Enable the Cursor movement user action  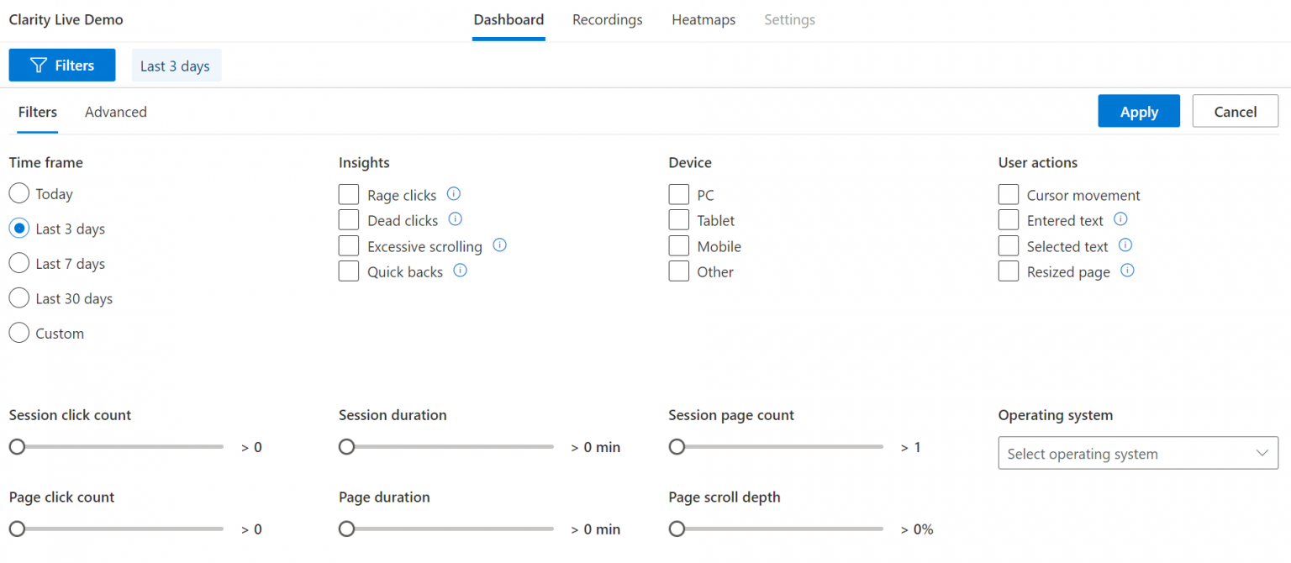[1009, 194]
